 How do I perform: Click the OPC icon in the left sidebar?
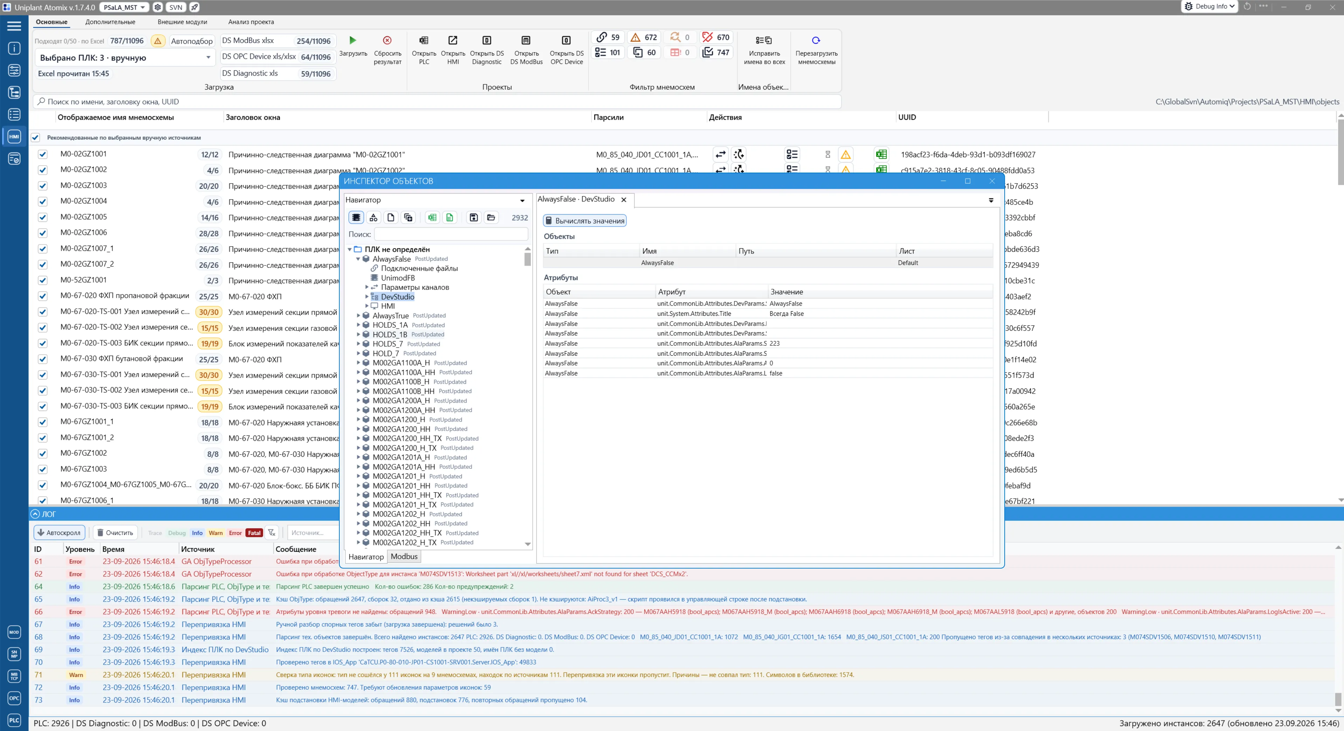14,698
